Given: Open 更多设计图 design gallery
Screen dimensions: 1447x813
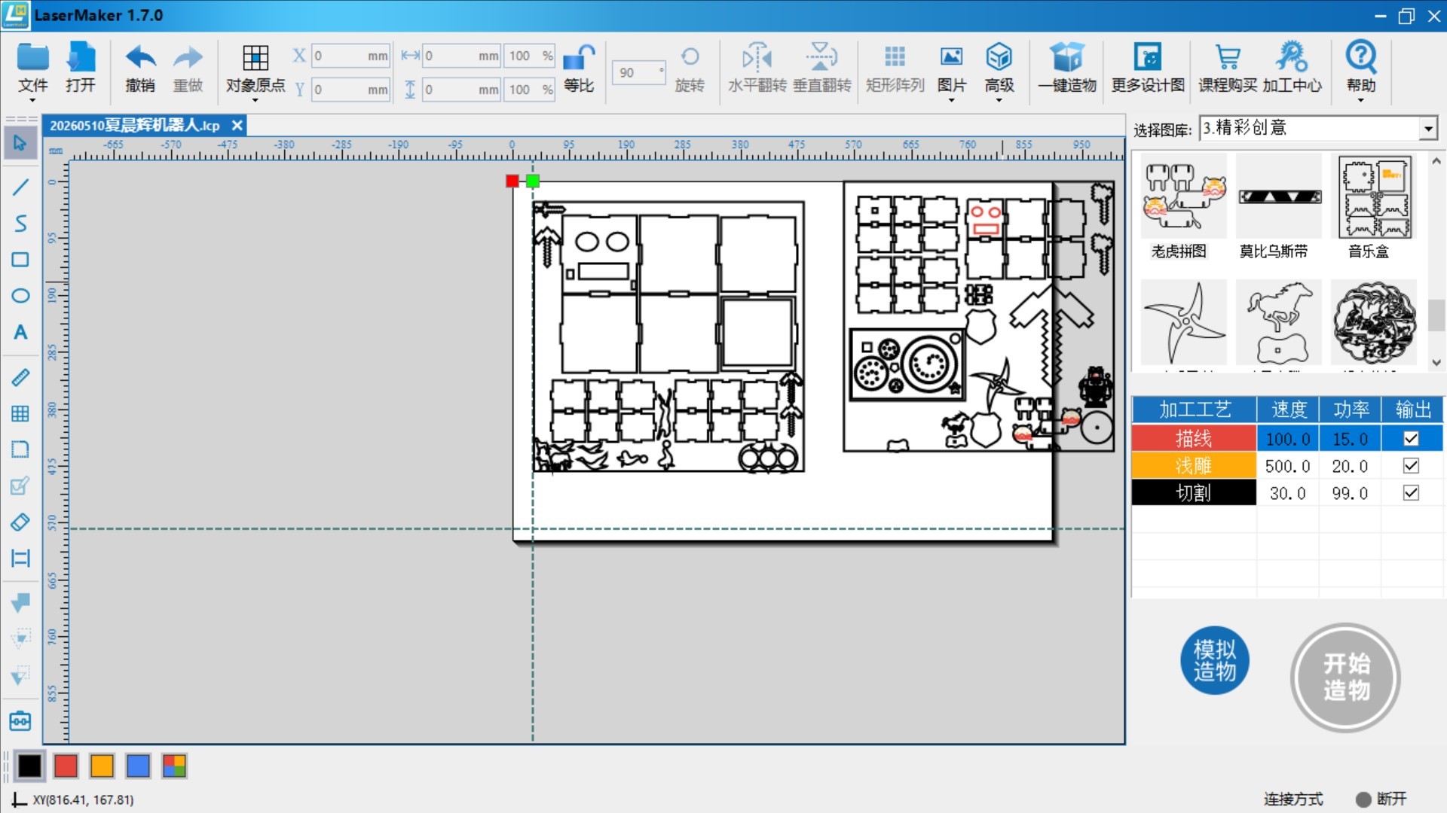Looking at the screenshot, I should point(1148,68).
